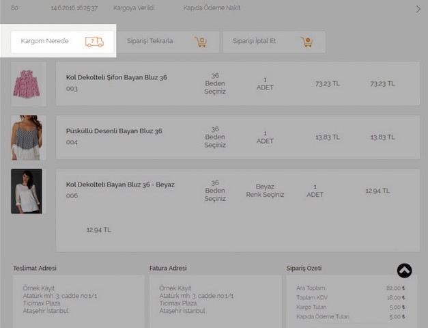Click the Sipariş Özeti summary panel
The image size is (428, 328).
pyautogui.click(x=352, y=301)
